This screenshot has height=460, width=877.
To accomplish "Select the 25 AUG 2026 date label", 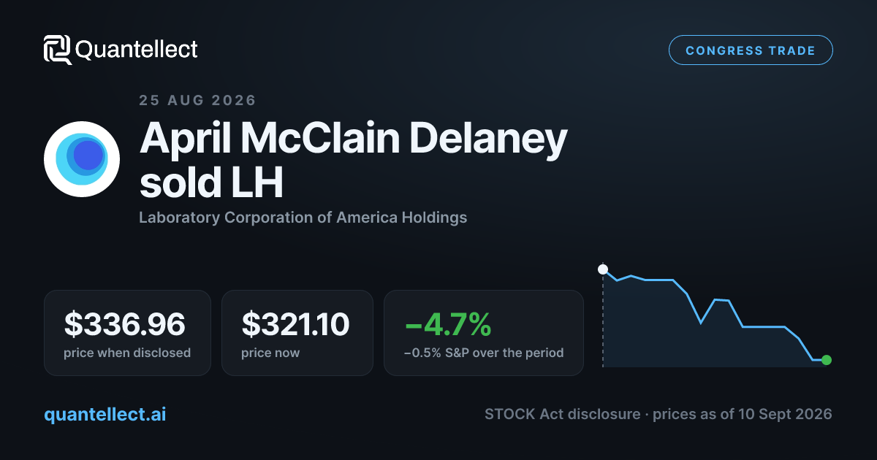I will coord(197,101).
